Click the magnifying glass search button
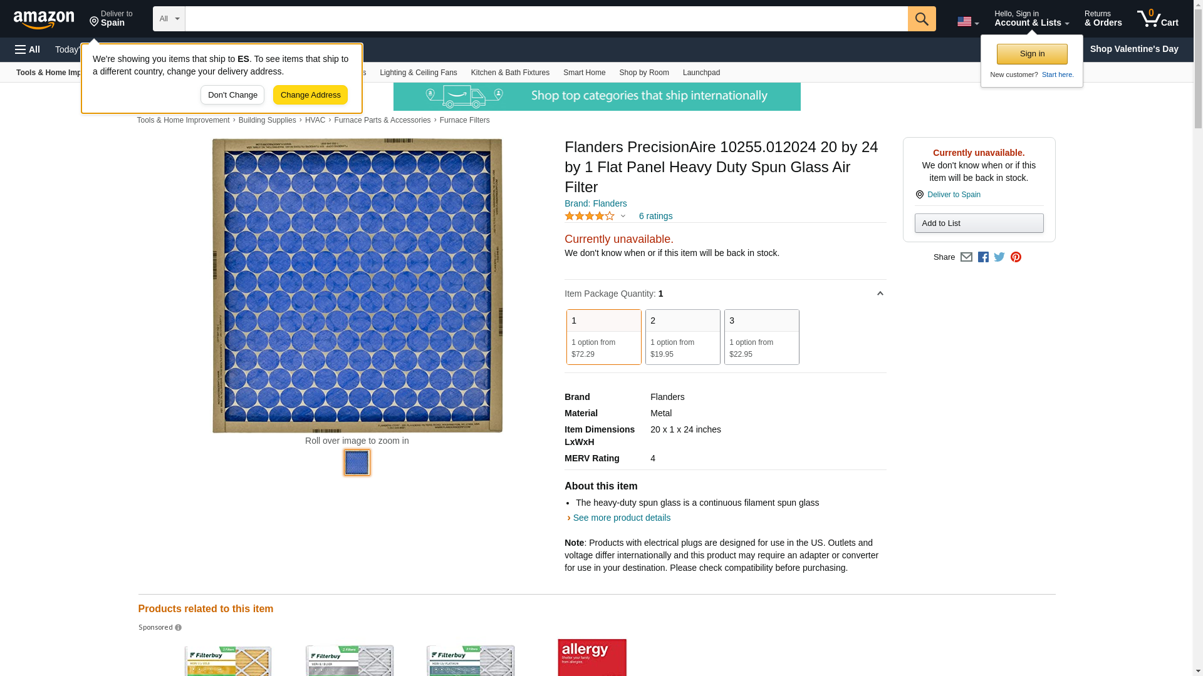1203x676 pixels. (x=921, y=19)
